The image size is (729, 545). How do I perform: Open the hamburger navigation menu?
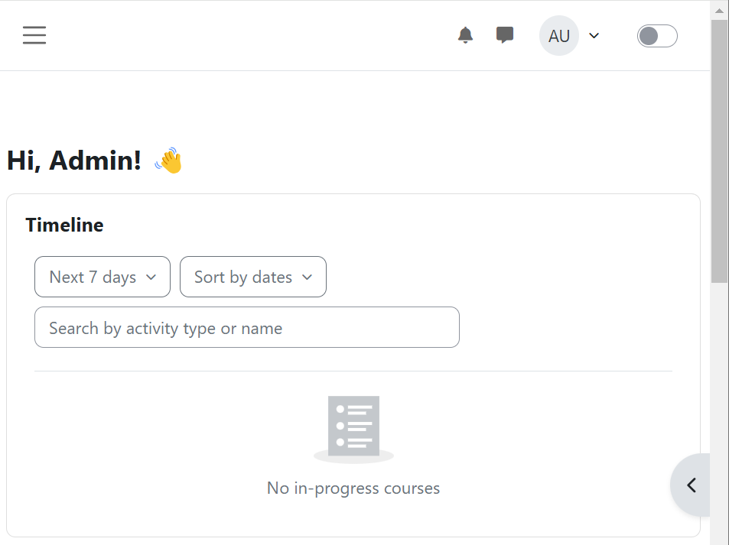pyautogui.click(x=34, y=35)
